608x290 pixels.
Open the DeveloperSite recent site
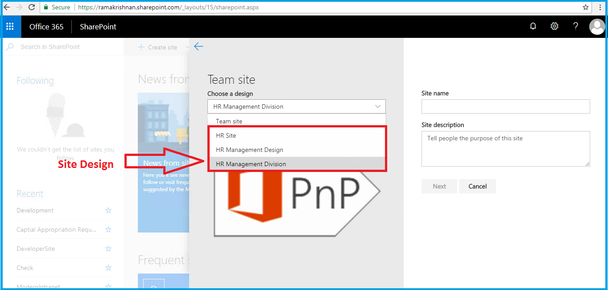36,249
